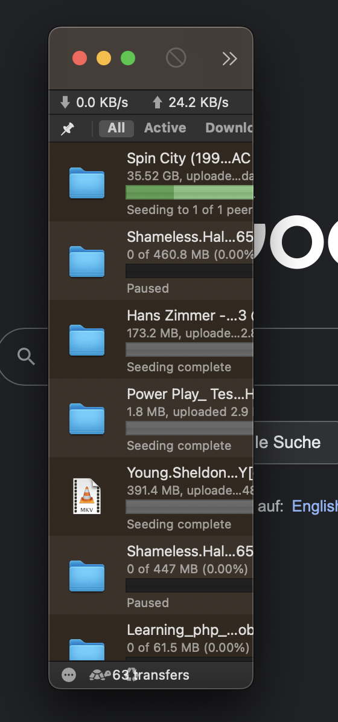Select the Hans Zimmer transfer title
This screenshot has width=338, height=722.
click(x=189, y=316)
